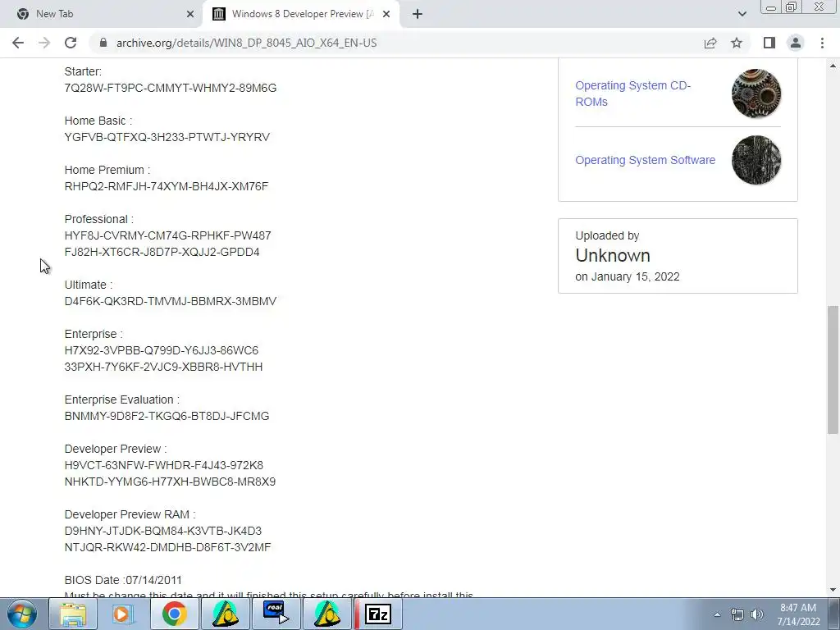Expand the tab search dropdown arrow
Viewport: 840px width, 630px height.
pos(742,14)
